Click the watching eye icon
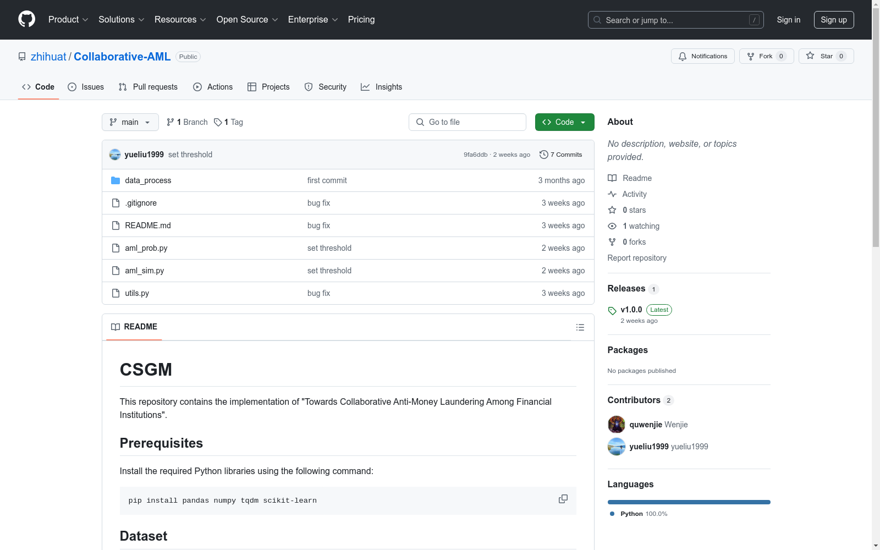 click(x=612, y=226)
